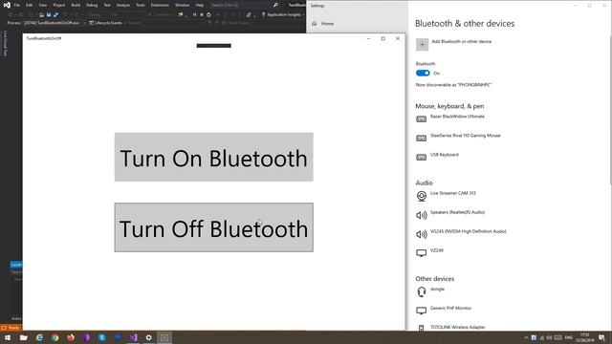Open the Window menu in Visual Studio
The image size is (612, 344).
(182, 5)
